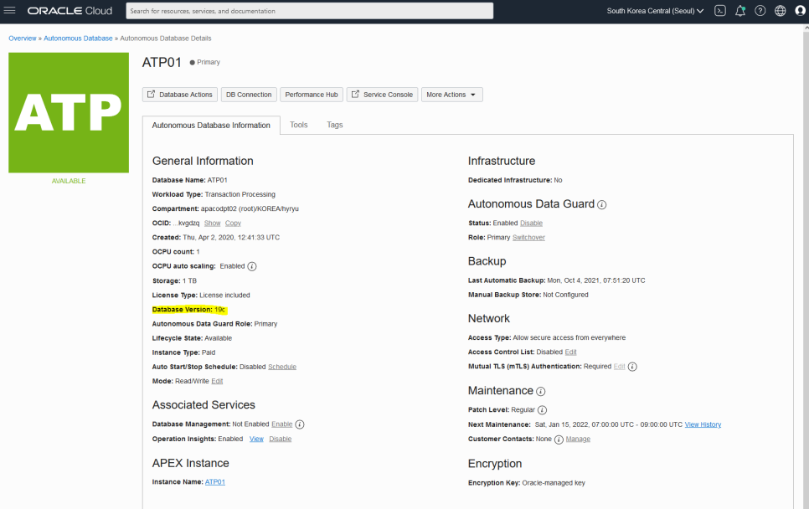Open View History maintenance link
The width and height of the screenshot is (809, 509).
coord(703,424)
